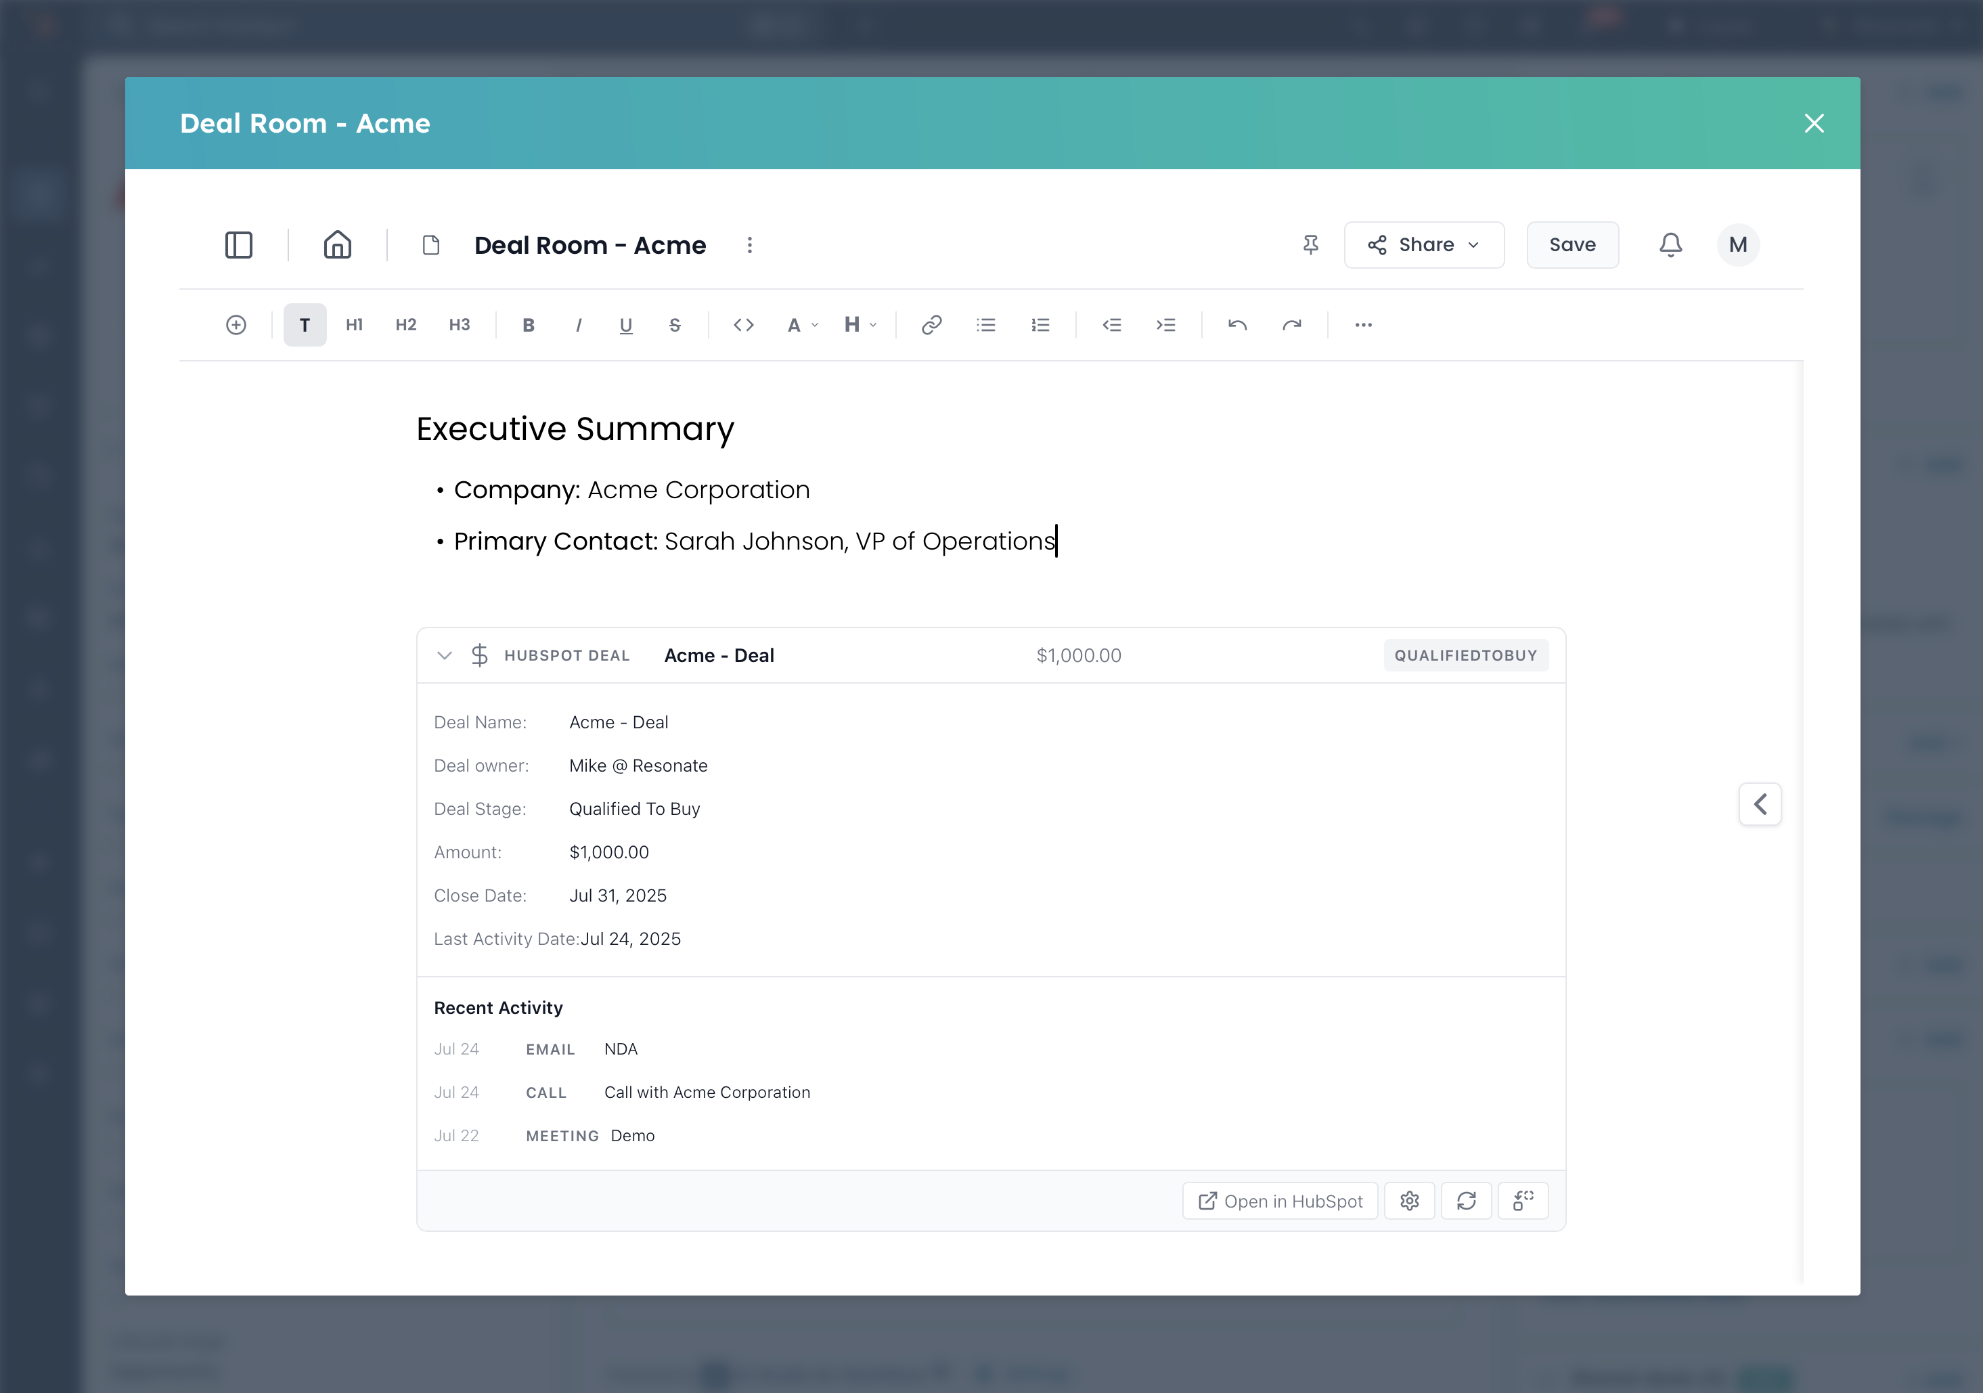Toggle italic formatting
1983x1393 pixels.
tap(579, 325)
